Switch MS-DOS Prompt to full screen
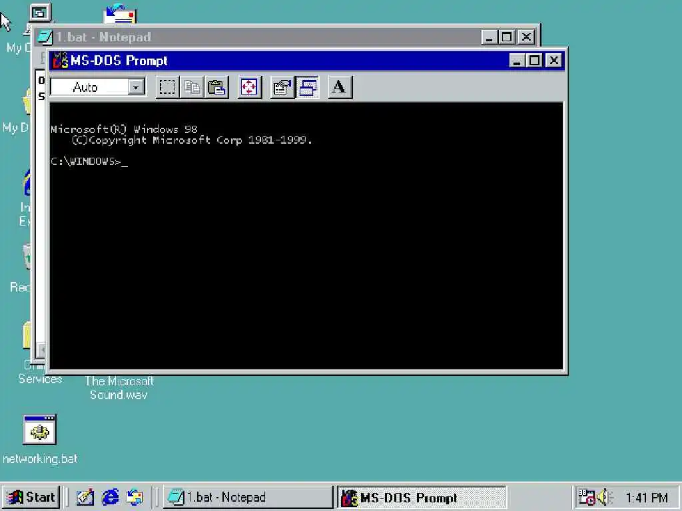Screen dimensions: 682x511 [x=249, y=87]
